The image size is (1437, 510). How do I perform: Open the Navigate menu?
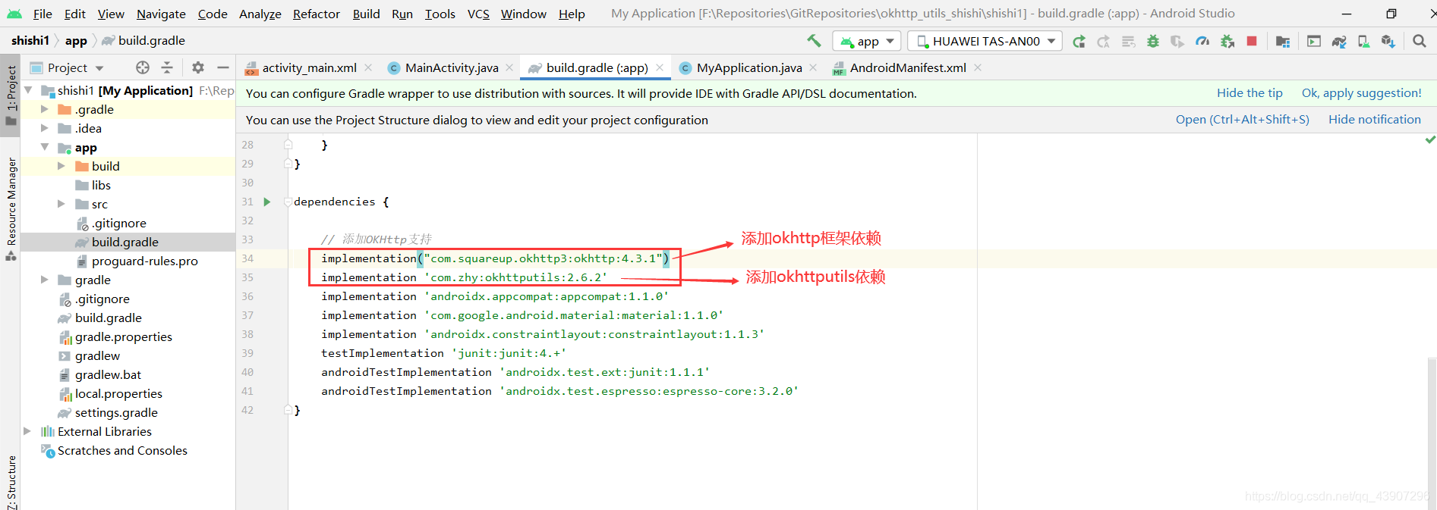[x=161, y=14]
